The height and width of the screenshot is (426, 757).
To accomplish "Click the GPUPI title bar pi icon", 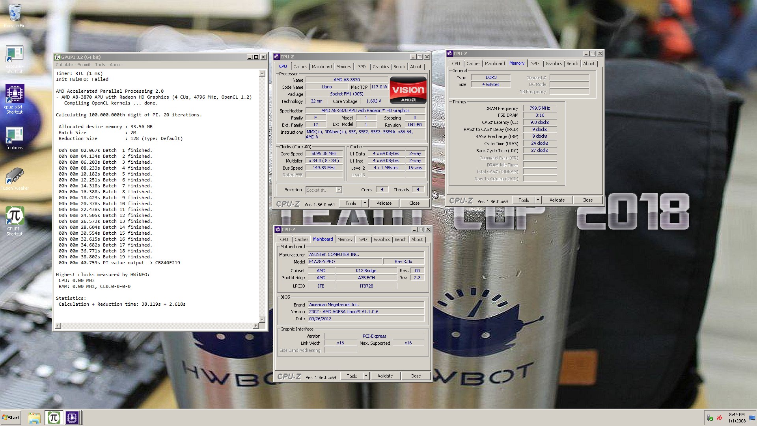I will pyautogui.click(x=58, y=57).
